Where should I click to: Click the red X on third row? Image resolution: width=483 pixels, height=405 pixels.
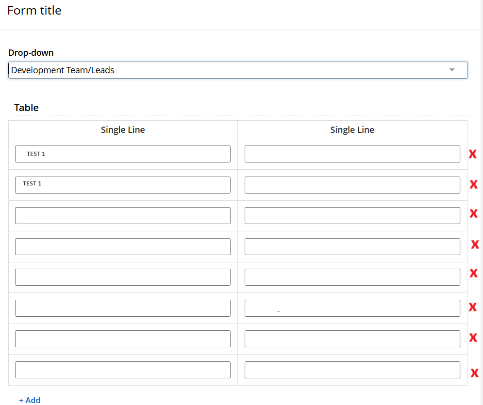(473, 213)
